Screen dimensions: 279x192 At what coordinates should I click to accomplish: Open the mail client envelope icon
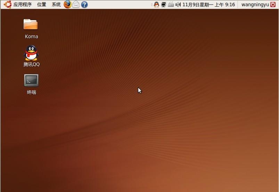(x=76, y=5)
